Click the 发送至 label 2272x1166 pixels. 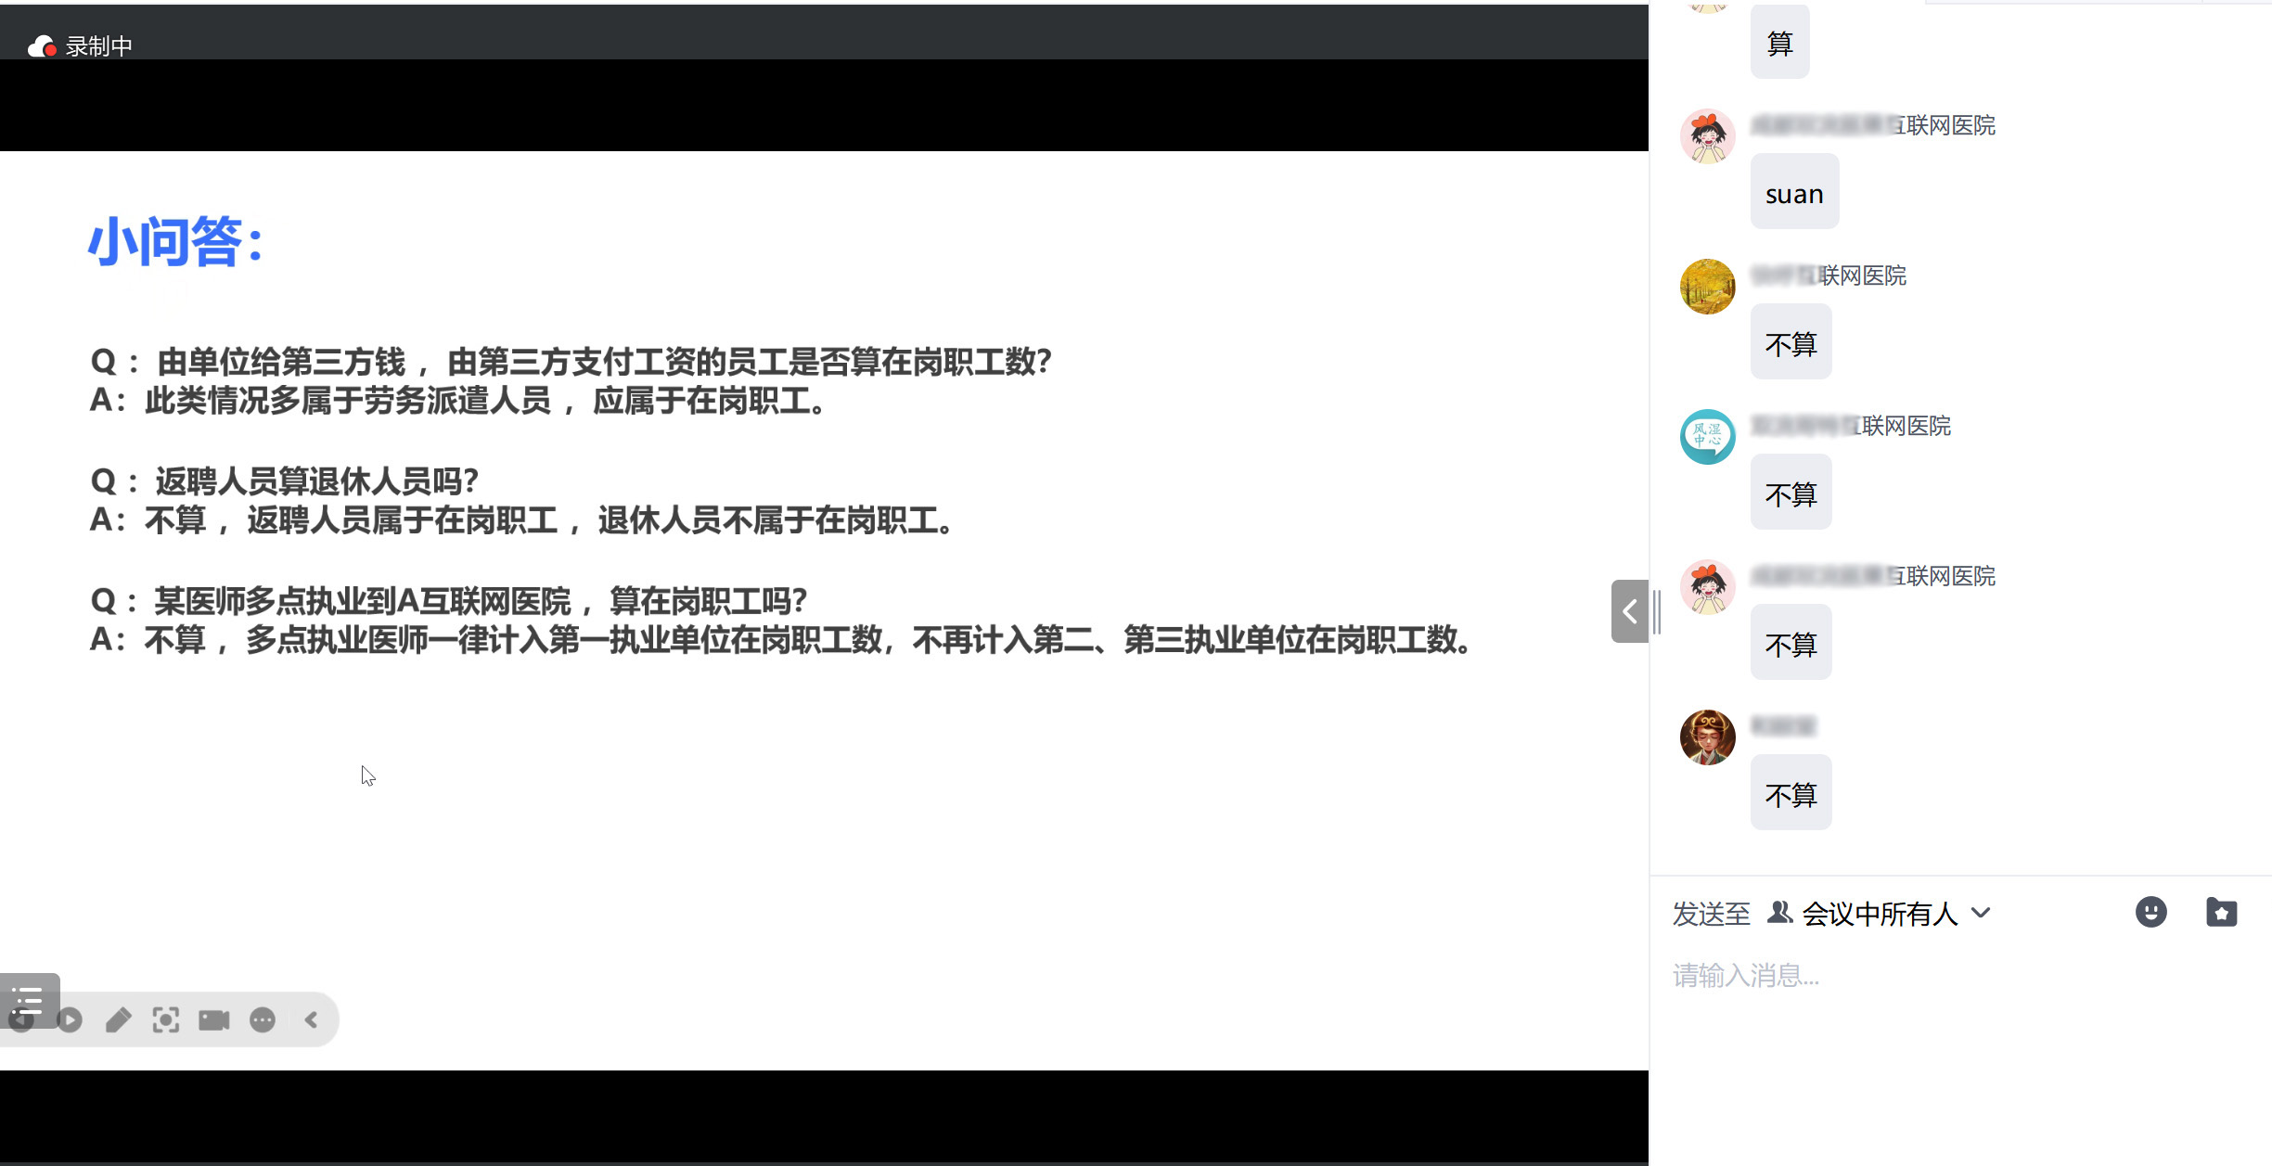pos(1711,914)
